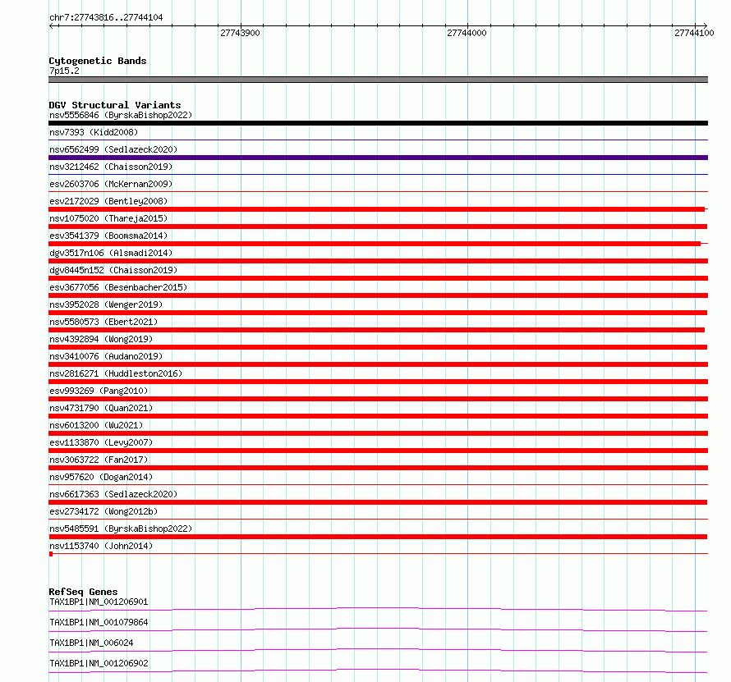Open transcript TAX1BP1|NM_006024
This screenshot has width=731, height=682.
pos(91,643)
